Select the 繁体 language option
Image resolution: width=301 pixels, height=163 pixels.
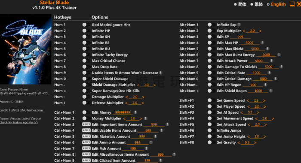click(256, 4)
